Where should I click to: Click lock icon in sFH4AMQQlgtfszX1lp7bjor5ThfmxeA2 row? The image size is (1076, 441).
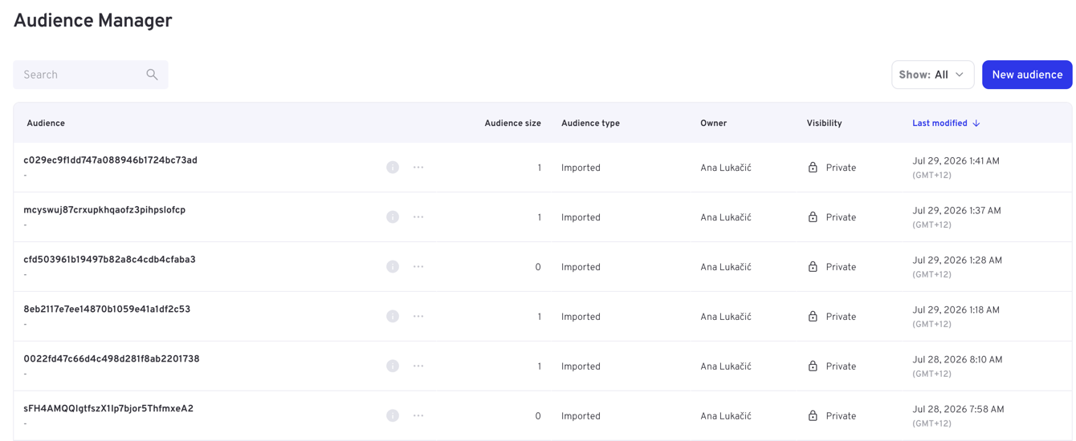(x=813, y=416)
